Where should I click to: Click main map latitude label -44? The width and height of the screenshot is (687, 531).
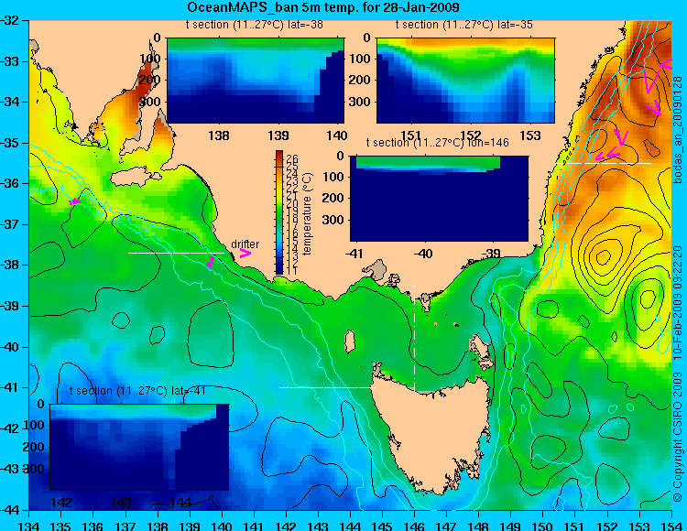pos(11,510)
